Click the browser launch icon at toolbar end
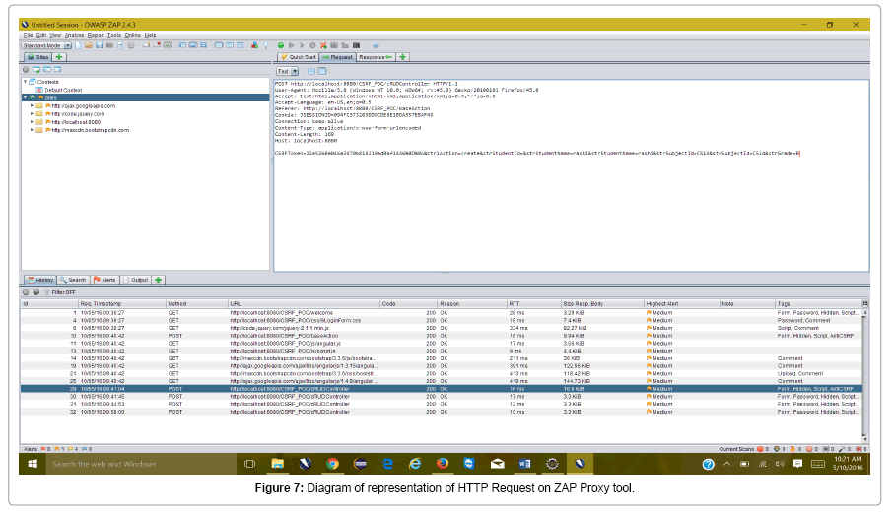893x513 pixels. tap(376, 45)
